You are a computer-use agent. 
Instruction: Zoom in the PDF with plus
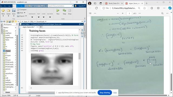click(122, 13)
